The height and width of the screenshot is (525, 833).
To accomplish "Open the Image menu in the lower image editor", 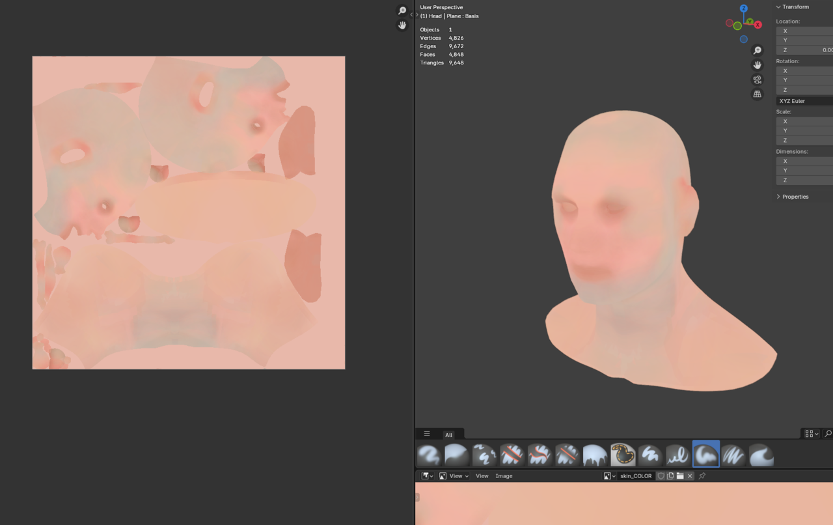I will 504,476.
